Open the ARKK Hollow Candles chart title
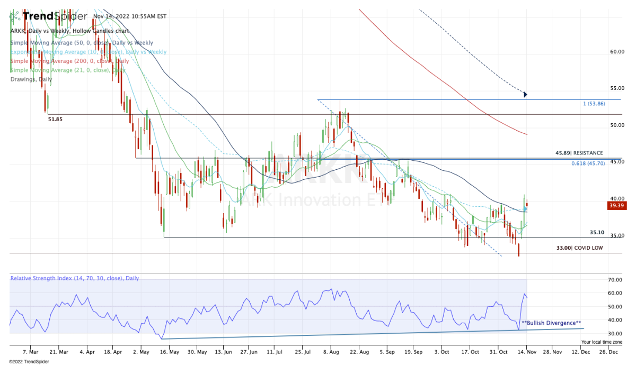This screenshot has height=366, width=636. pos(69,31)
